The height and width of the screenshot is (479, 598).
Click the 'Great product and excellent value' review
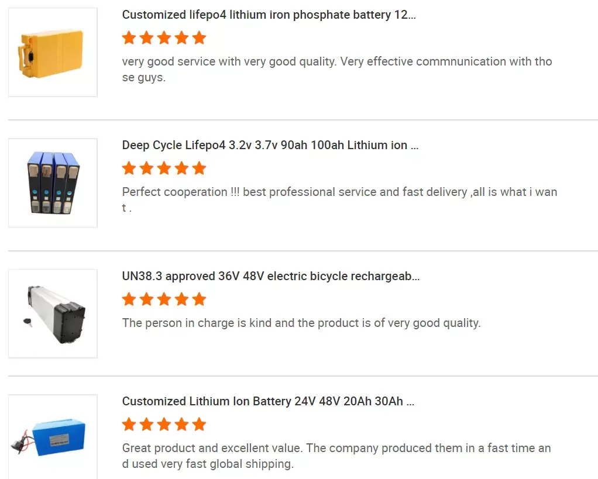[x=336, y=456]
